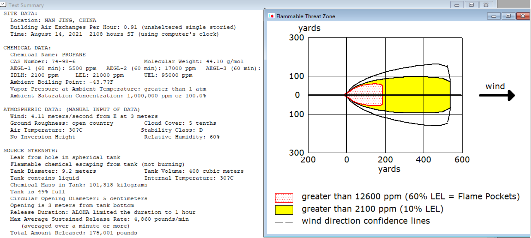Click the Text Summary window icon
The image size is (531, 238).
[3, 5]
